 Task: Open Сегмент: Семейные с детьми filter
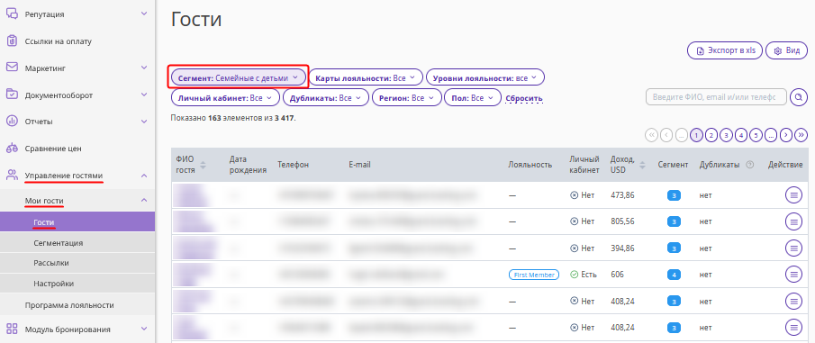[238, 77]
